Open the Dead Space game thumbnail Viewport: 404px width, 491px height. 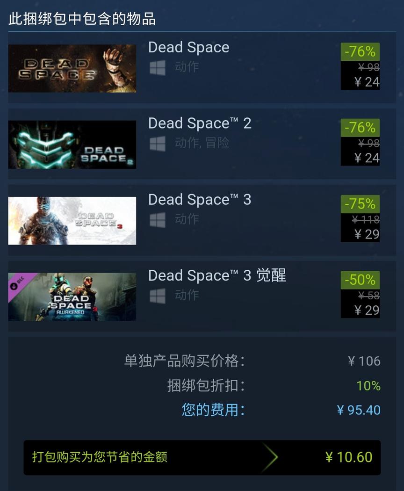click(x=72, y=68)
